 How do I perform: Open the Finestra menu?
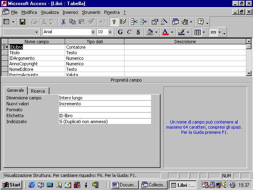(112, 12)
